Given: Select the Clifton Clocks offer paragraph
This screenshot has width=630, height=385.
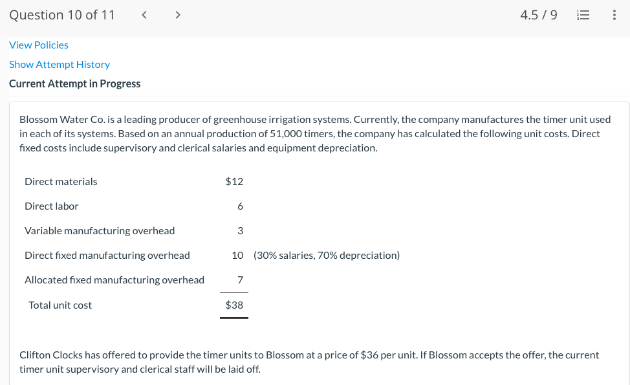Looking at the screenshot, I should click(309, 362).
